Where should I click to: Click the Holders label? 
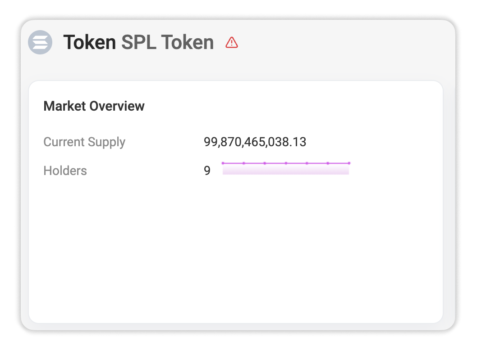click(65, 171)
